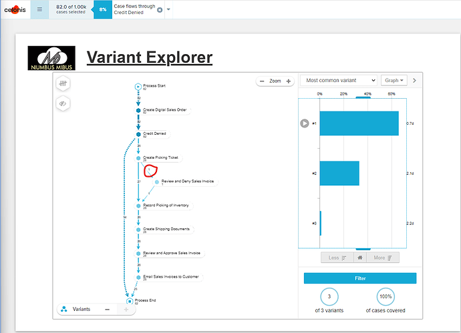Expand the selection filter dropdown arrow
The width and height of the screenshot is (461, 333).
tap(168, 10)
